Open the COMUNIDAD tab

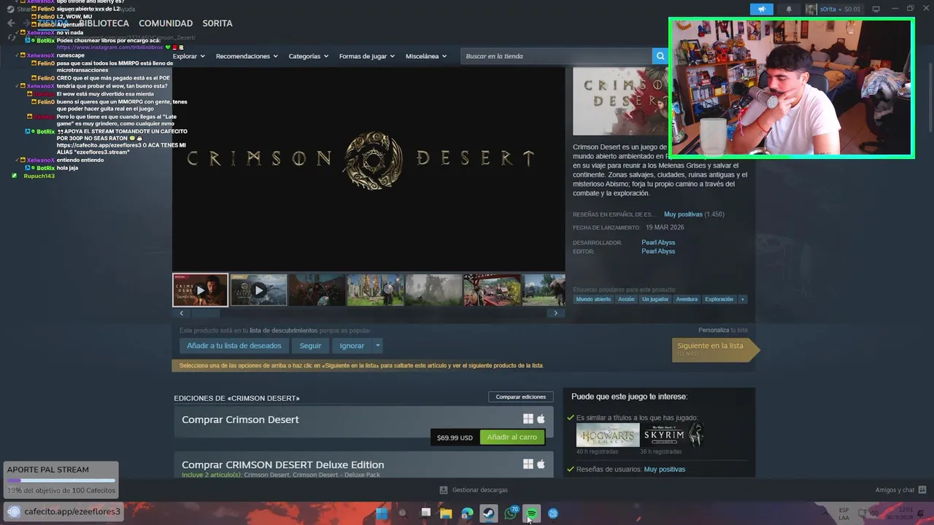(166, 23)
